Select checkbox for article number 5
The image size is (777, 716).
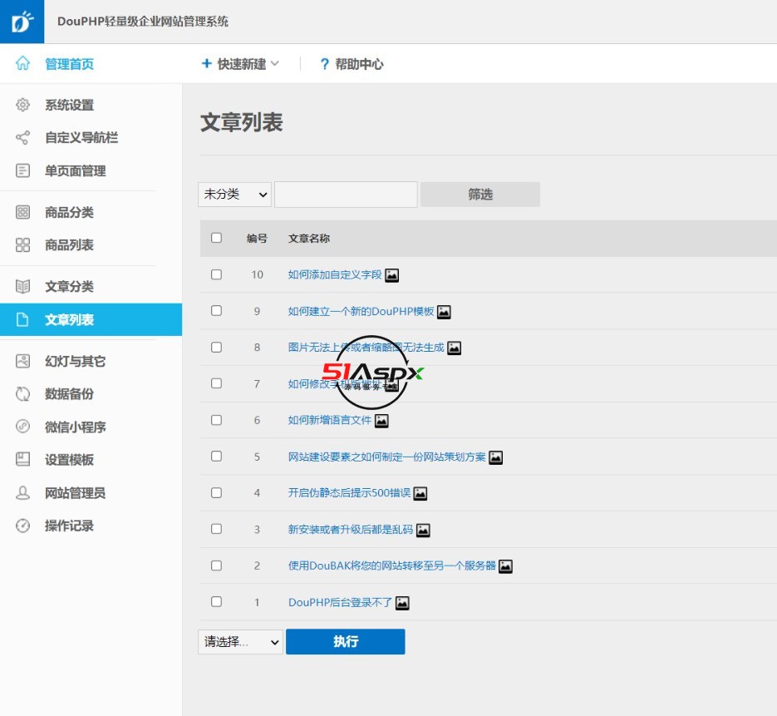[217, 457]
